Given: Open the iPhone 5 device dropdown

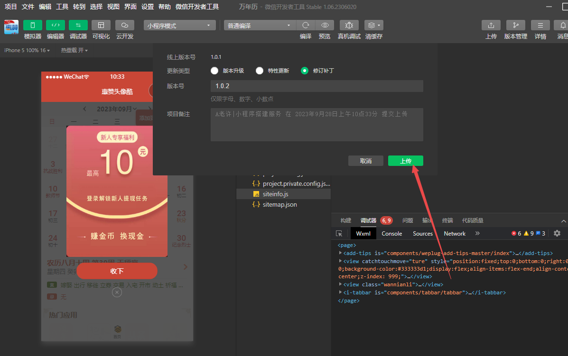Looking at the screenshot, I should (x=27, y=50).
